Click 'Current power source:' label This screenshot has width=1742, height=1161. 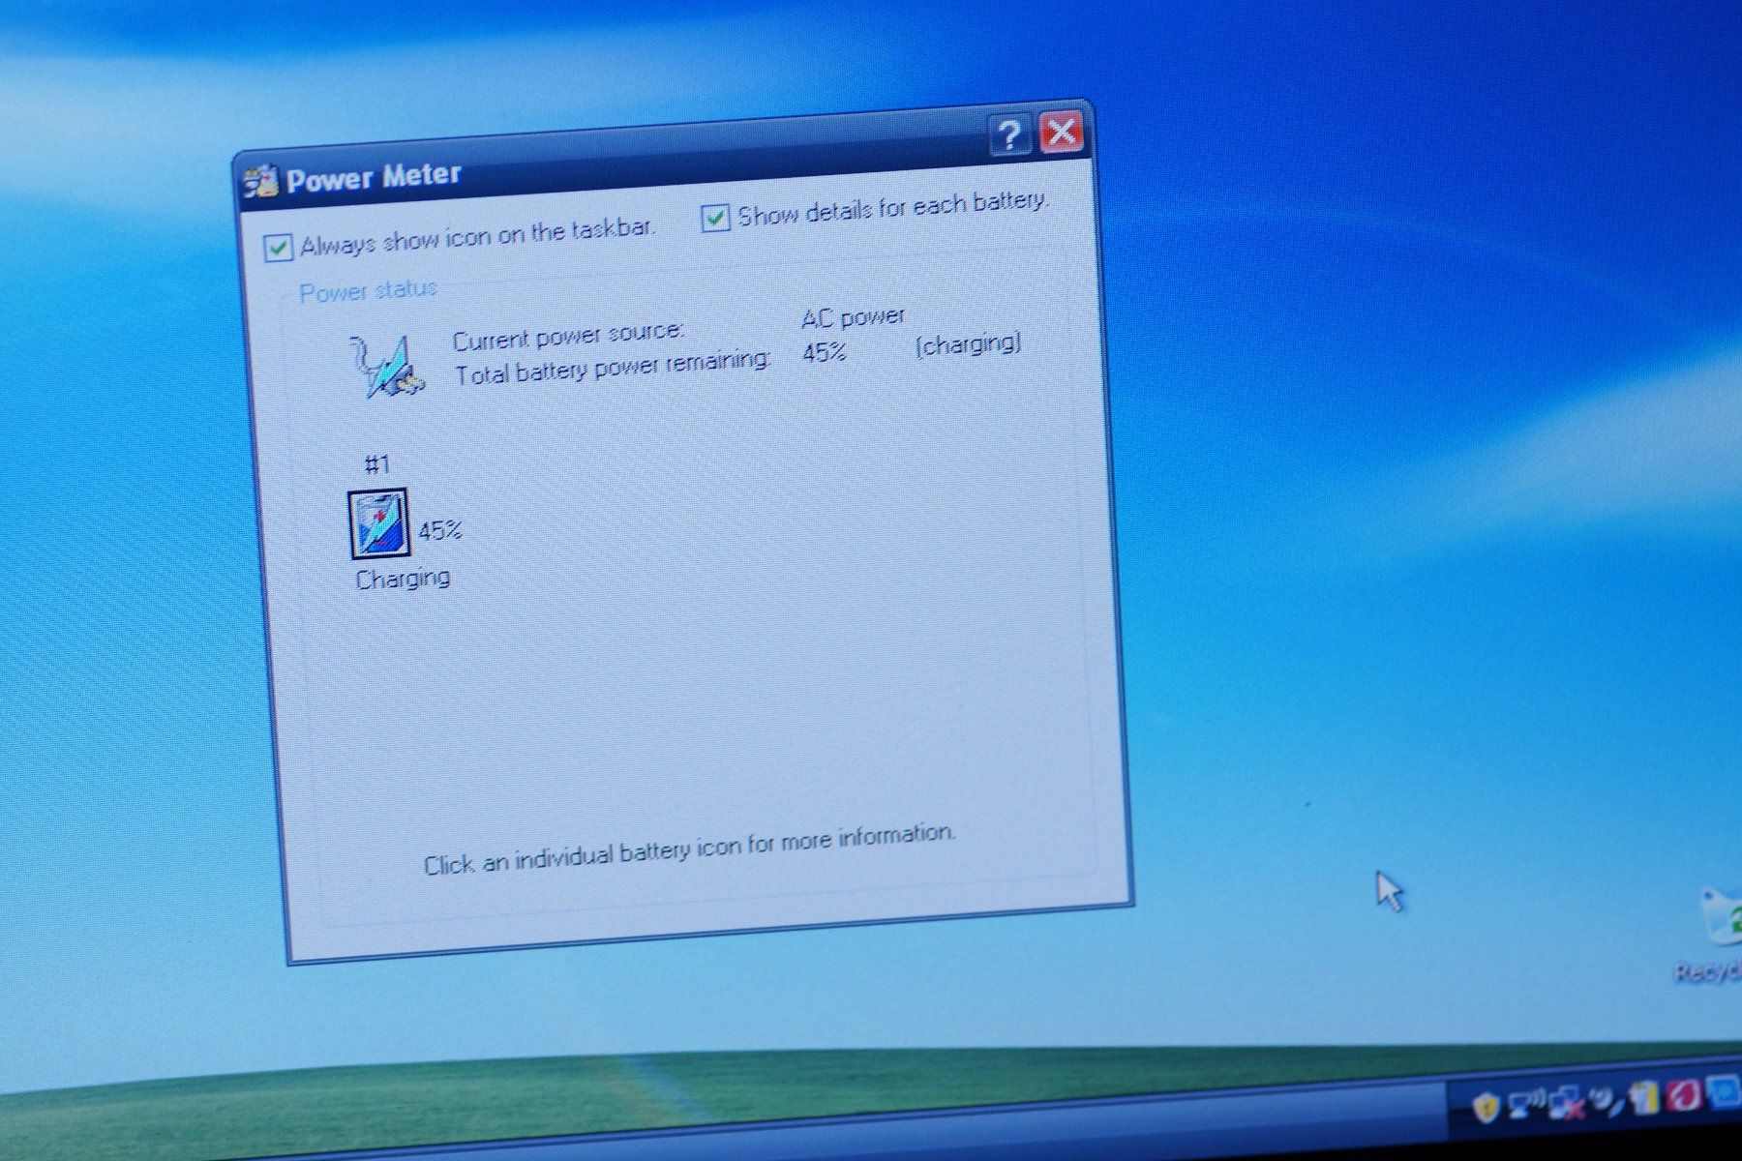click(x=568, y=337)
